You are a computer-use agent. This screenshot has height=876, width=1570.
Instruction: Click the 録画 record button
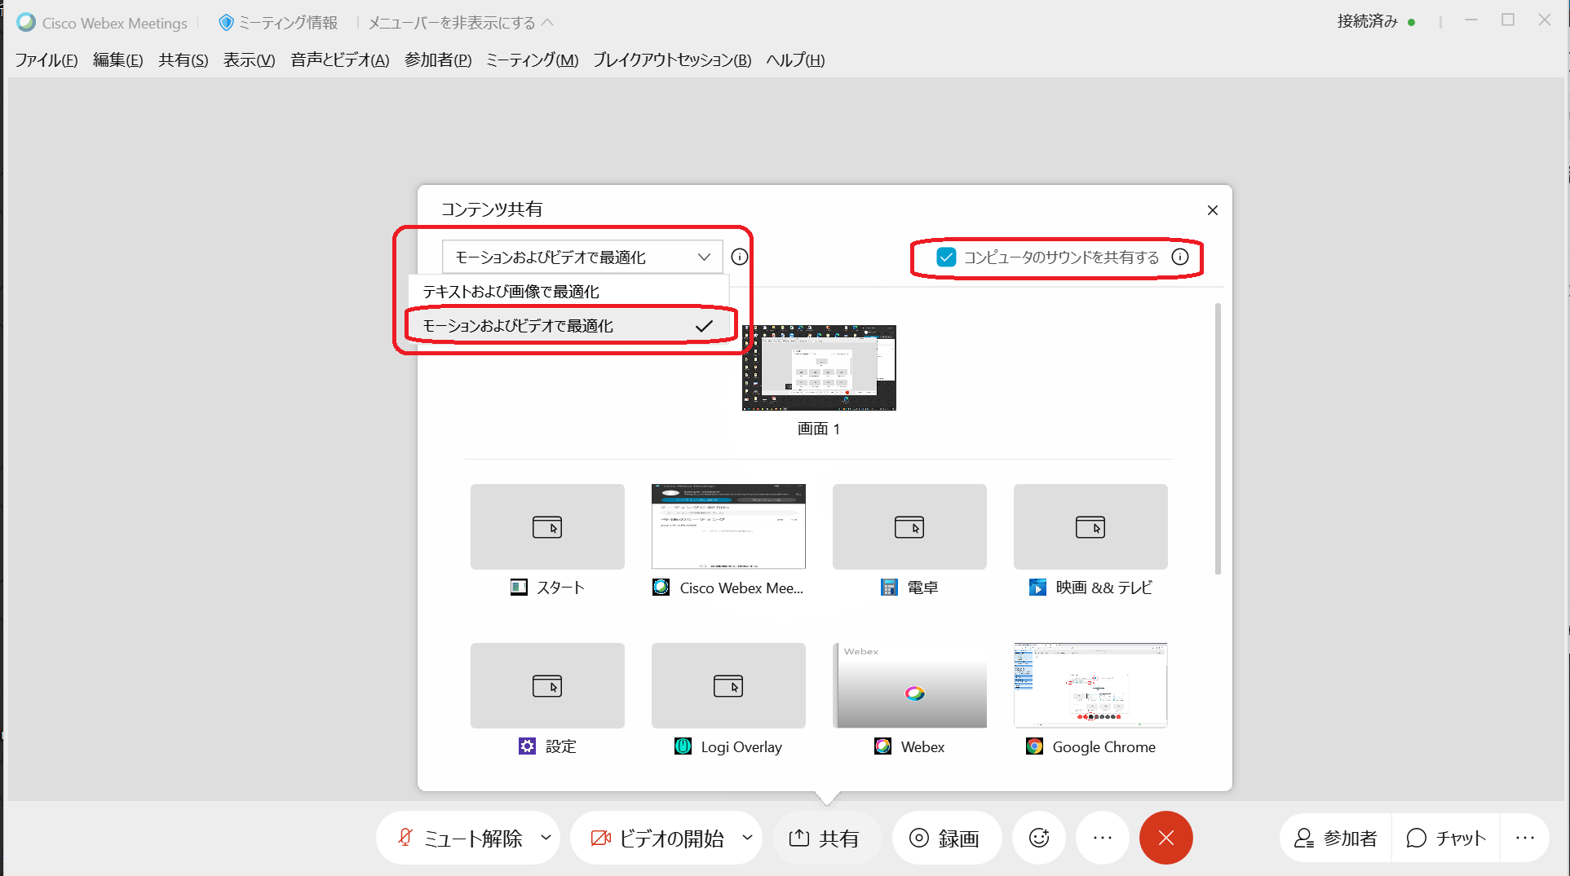pyautogui.click(x=946, y=838)
